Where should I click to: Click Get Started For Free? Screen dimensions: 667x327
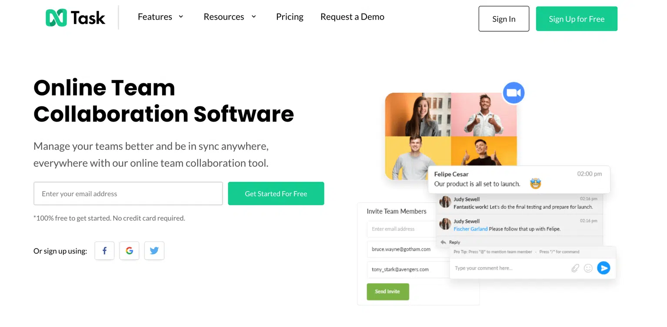pyautogui.click(x=276, y=194)
